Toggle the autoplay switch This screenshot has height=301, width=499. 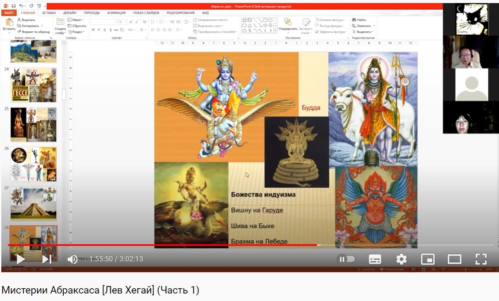346,259
